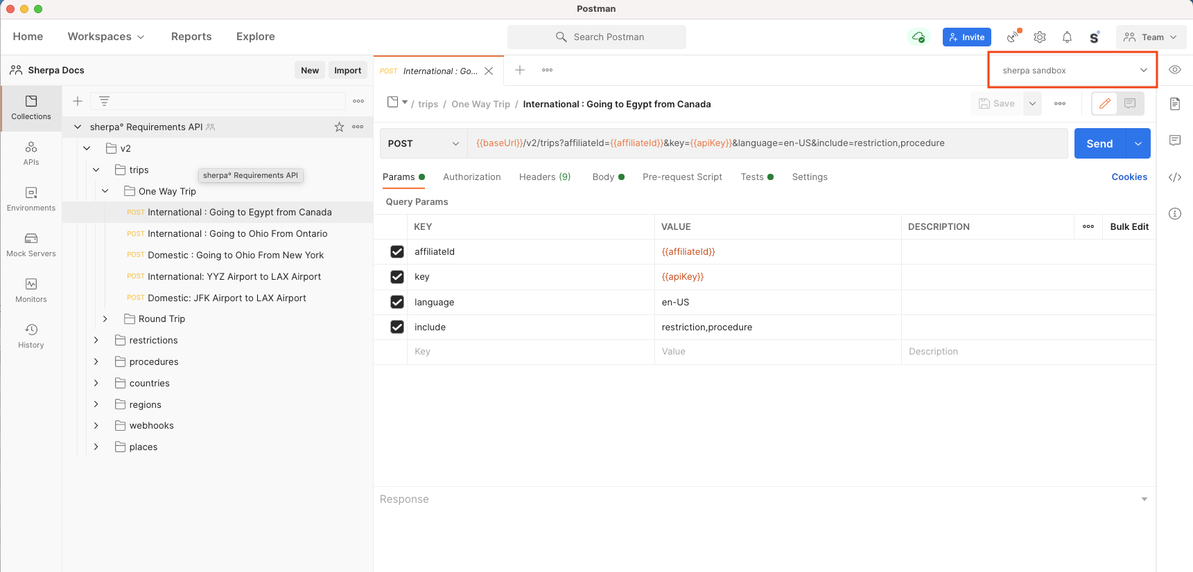Click the Search Postman field
The image size is (1193, 572).
tap(597, 37)
